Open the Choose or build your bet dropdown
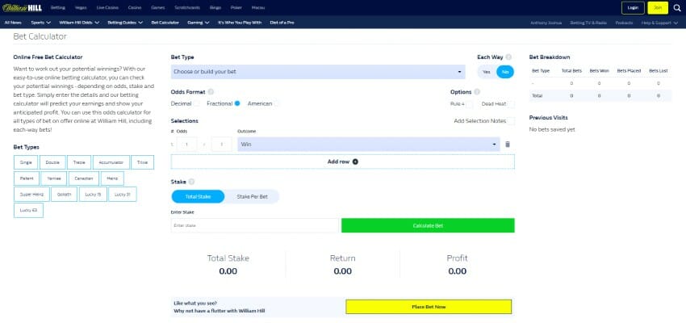Viewport: 686px width, 323px height. tap(318, 72)
